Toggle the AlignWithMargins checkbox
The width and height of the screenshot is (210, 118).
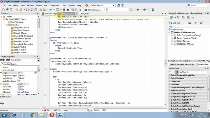point(19,76)
